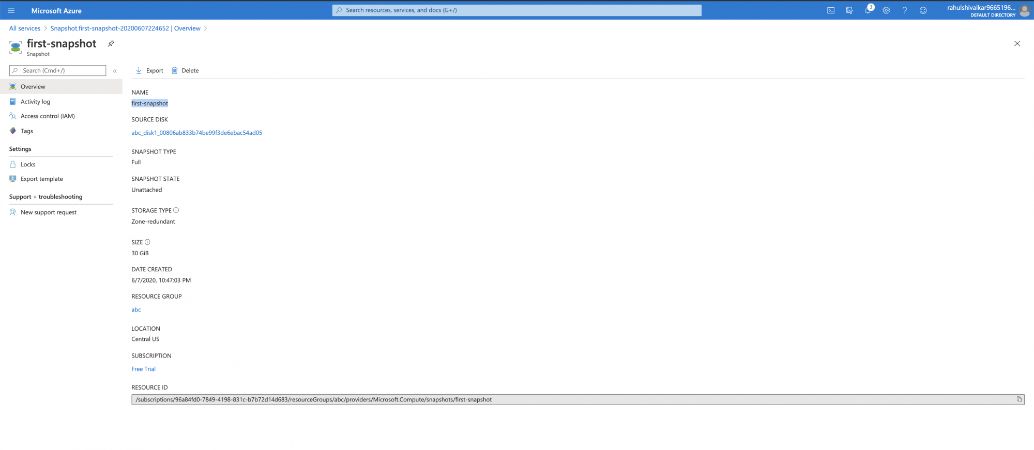
Task: Focus the global search resources box
Action: click(x=516, y=10)
